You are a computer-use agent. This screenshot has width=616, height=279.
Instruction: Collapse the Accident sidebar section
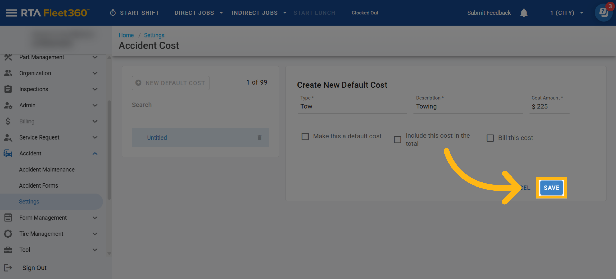pyautogui.click(x=95, y=153)
